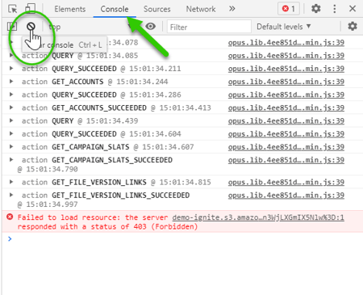
Task: Expand the GET_FILE_VERSION_LINKS 15:01:34.815 entry
Action: click(11, 182)
